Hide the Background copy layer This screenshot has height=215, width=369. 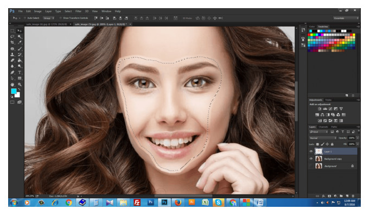311,159
